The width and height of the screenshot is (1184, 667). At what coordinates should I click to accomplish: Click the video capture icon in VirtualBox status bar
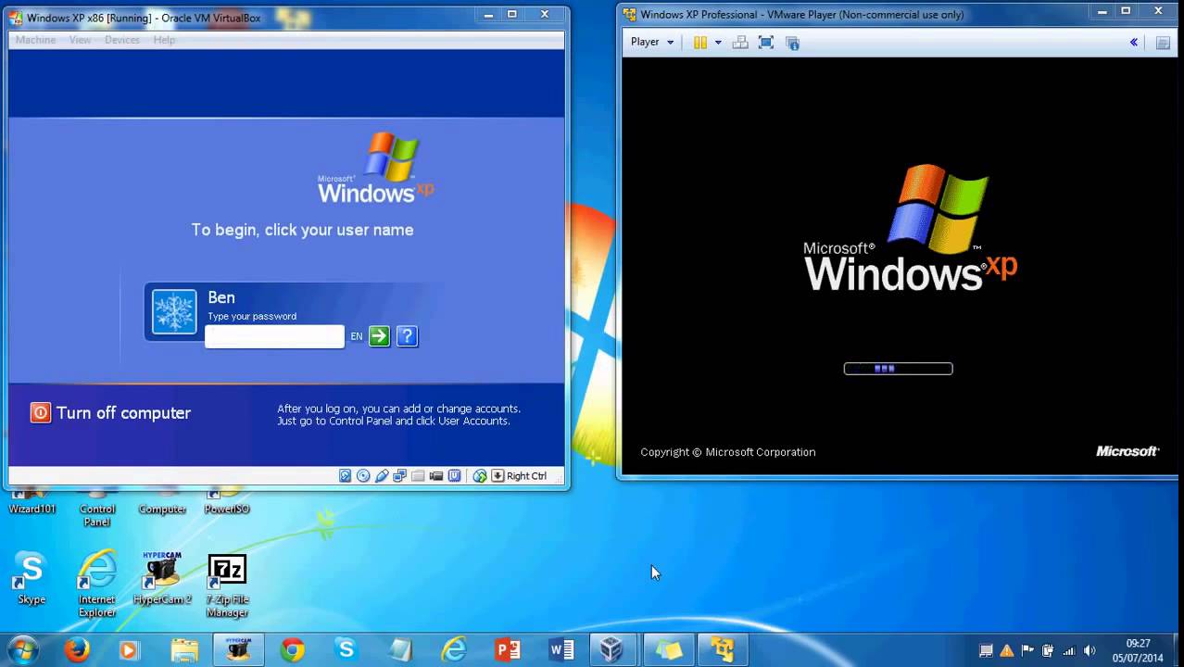click(436, 476)
